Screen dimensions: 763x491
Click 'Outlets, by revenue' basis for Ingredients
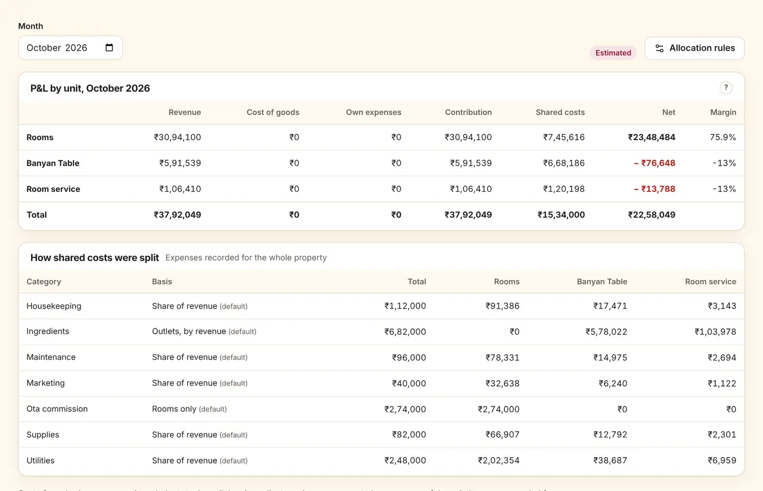coord(189,332)
